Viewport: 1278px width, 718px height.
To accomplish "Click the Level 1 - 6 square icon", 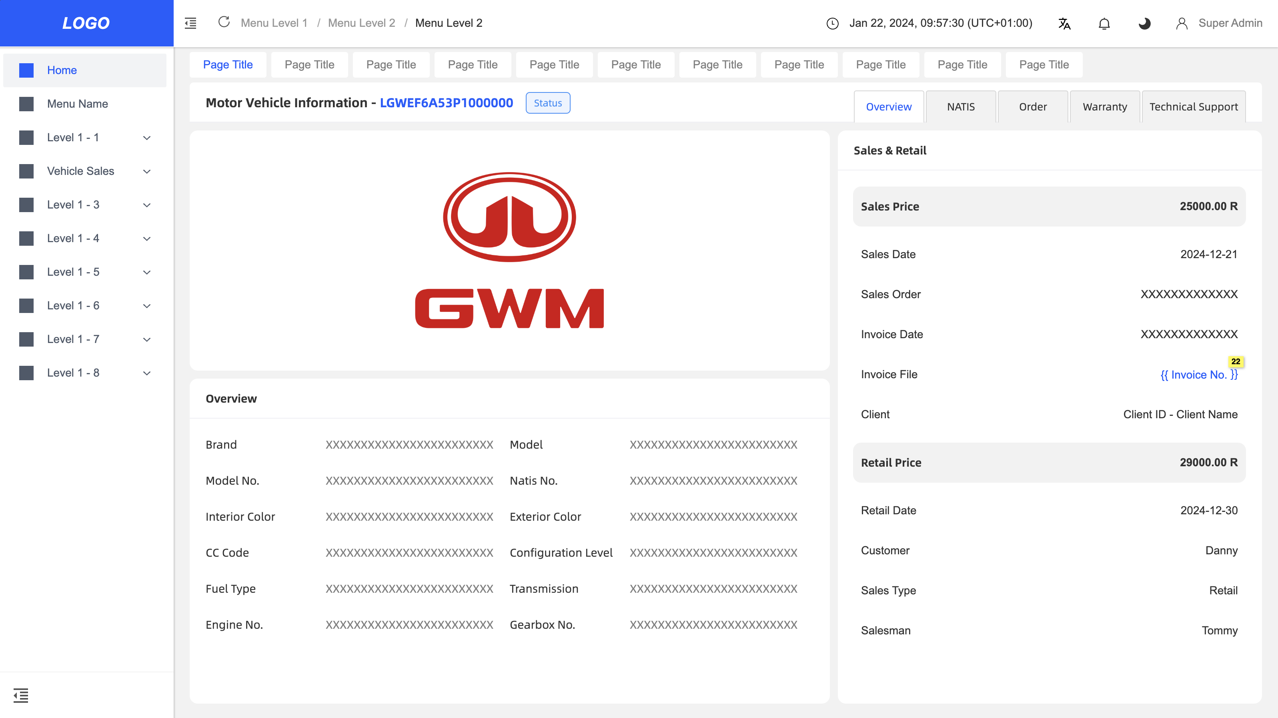I will [26, 306].
